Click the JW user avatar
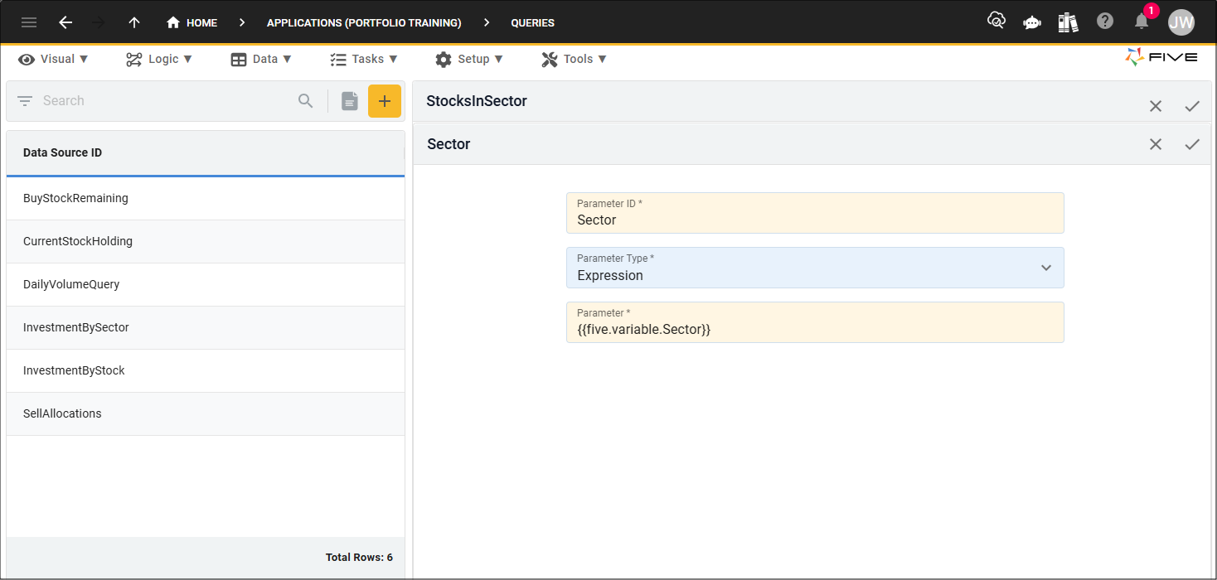The image size is (1217, 580). pyautogui.click(x=1181, y=22)
